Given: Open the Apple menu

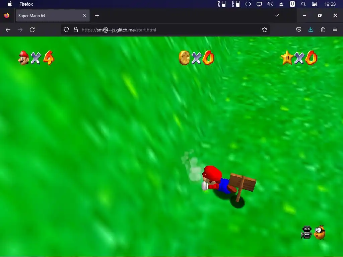Looking at the screenshot, I should pos(10,4).
